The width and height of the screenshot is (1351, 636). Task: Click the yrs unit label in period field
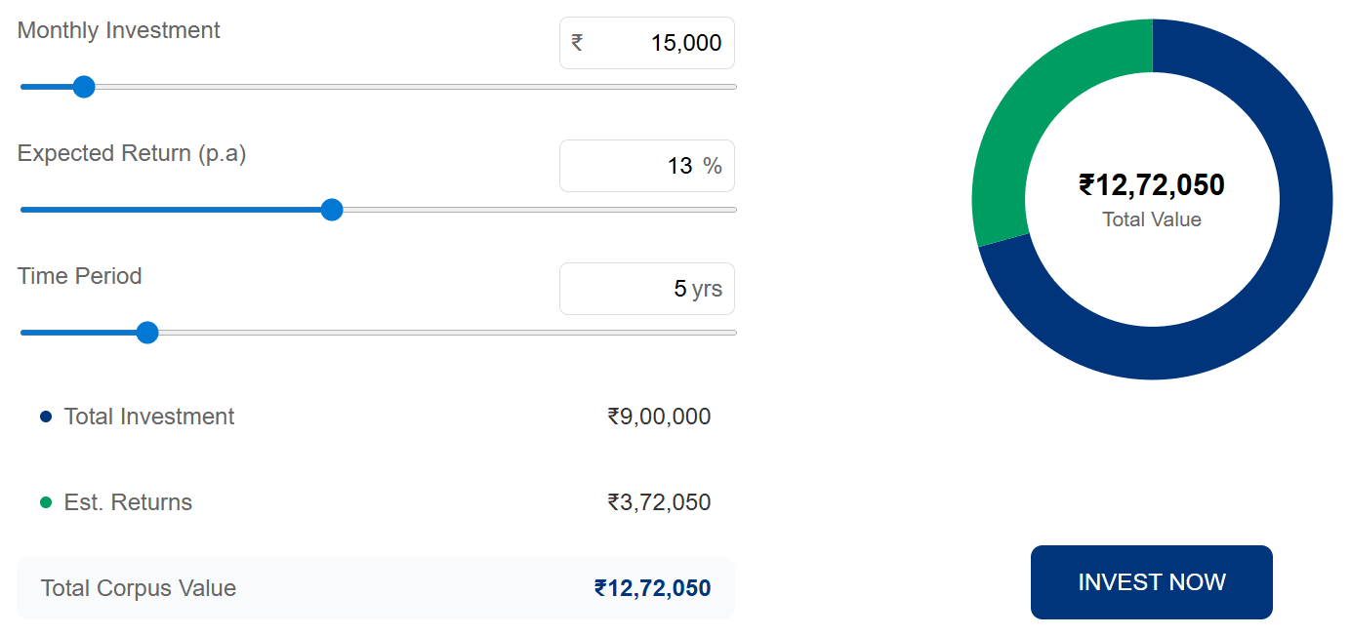(707, 290)
